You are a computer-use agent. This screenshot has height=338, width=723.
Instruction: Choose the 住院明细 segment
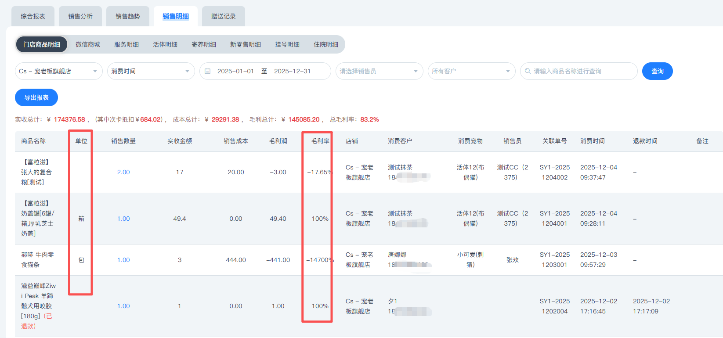click(x=326, y=44)
